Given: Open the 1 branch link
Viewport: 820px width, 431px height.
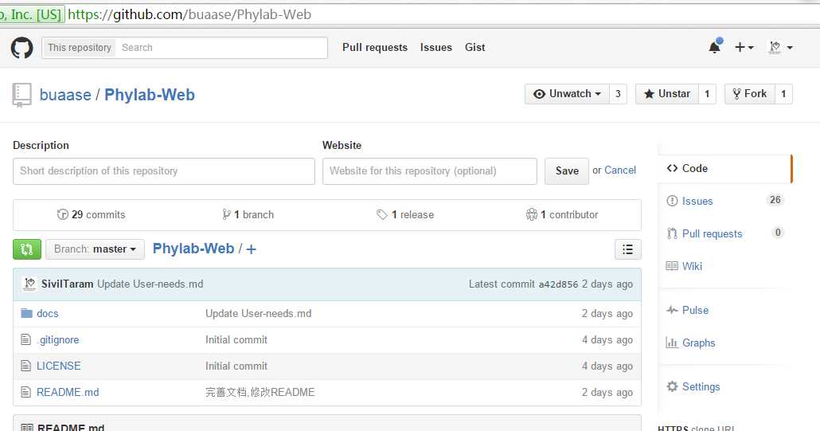Looking at the screenshot, I should coord(248,214).
